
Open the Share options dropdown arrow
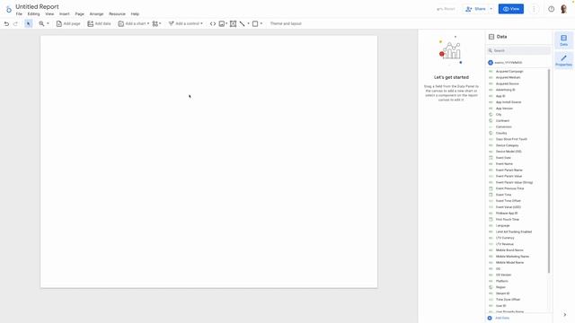pyautogui.click(x=491, y=9)
